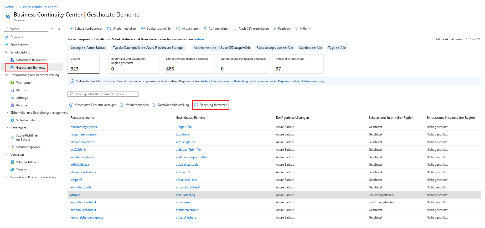Open protected item 2tb-share
This screenshot has width=485, height=228.
(x=182, y=134)
